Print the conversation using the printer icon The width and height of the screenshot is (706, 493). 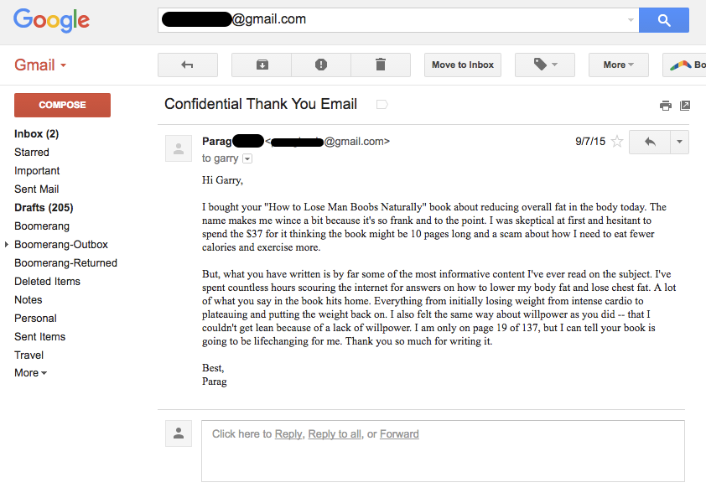point(666,106)
